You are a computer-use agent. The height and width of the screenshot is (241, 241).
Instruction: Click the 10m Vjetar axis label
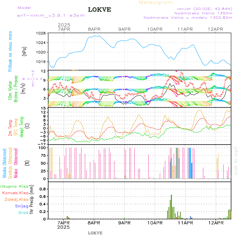10,89
